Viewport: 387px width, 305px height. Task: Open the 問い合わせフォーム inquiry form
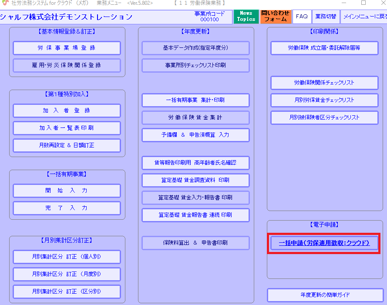click(x=275, y=17)
